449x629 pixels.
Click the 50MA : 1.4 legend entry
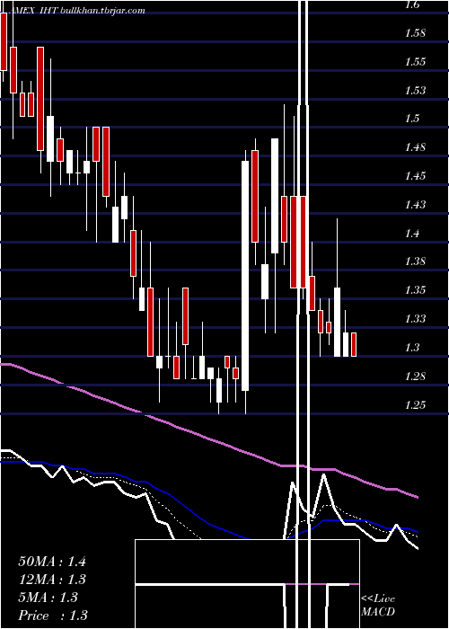pos(52,562)
